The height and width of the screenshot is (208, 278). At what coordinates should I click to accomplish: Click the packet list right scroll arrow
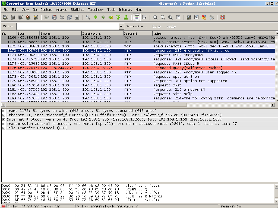pos(273,105)
